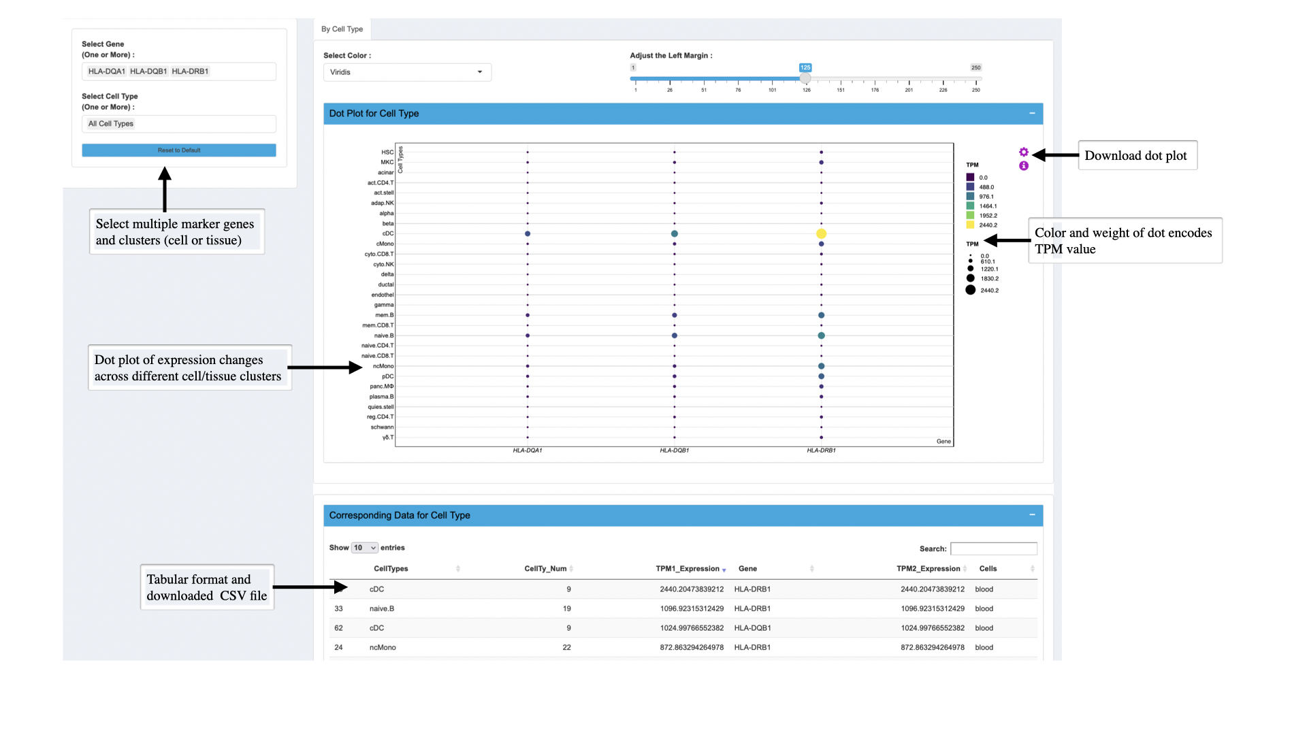Click the left margin slider handle
Viewport: 1307px width, 735px height.
pos(805,79)
